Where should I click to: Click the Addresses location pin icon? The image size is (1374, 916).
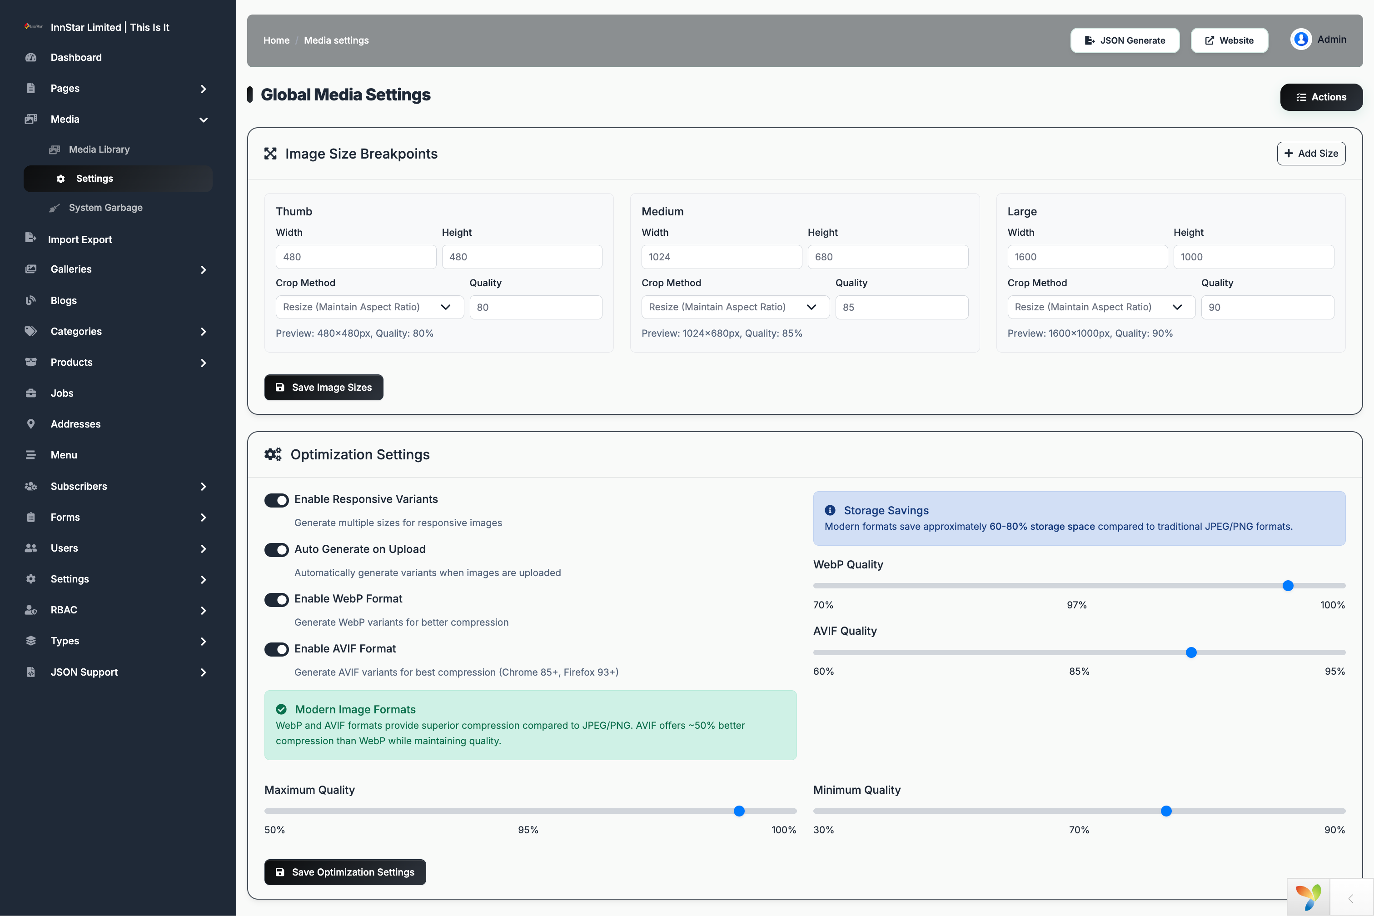tap(31, 424)
